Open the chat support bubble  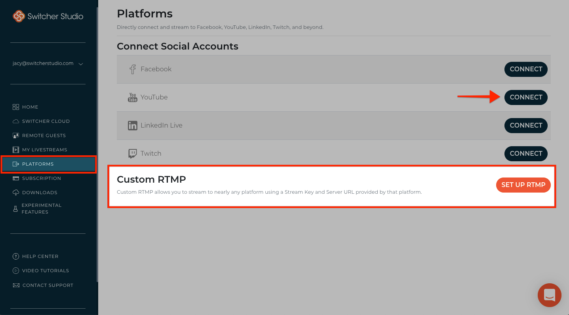click(x=550, y=295)
